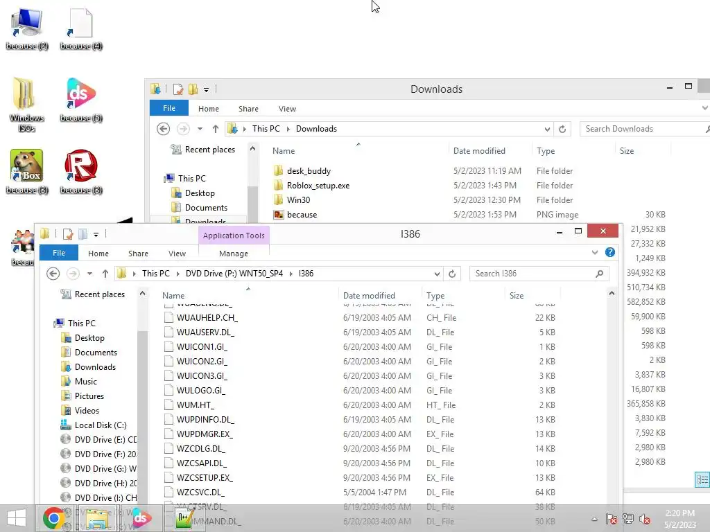This screenshot has width=710, height=532.
Task: Go up one level in Downloads window
Action: (x=216, y=128)
